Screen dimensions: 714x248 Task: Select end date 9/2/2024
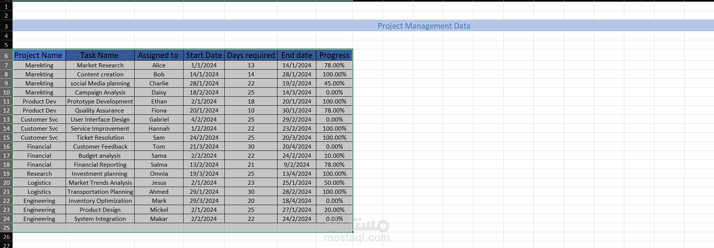point(297,164)
